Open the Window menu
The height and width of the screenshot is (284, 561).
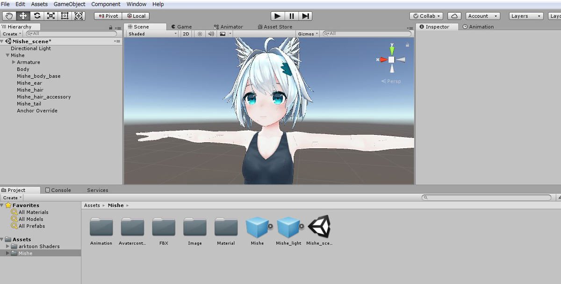pos(137,4)
